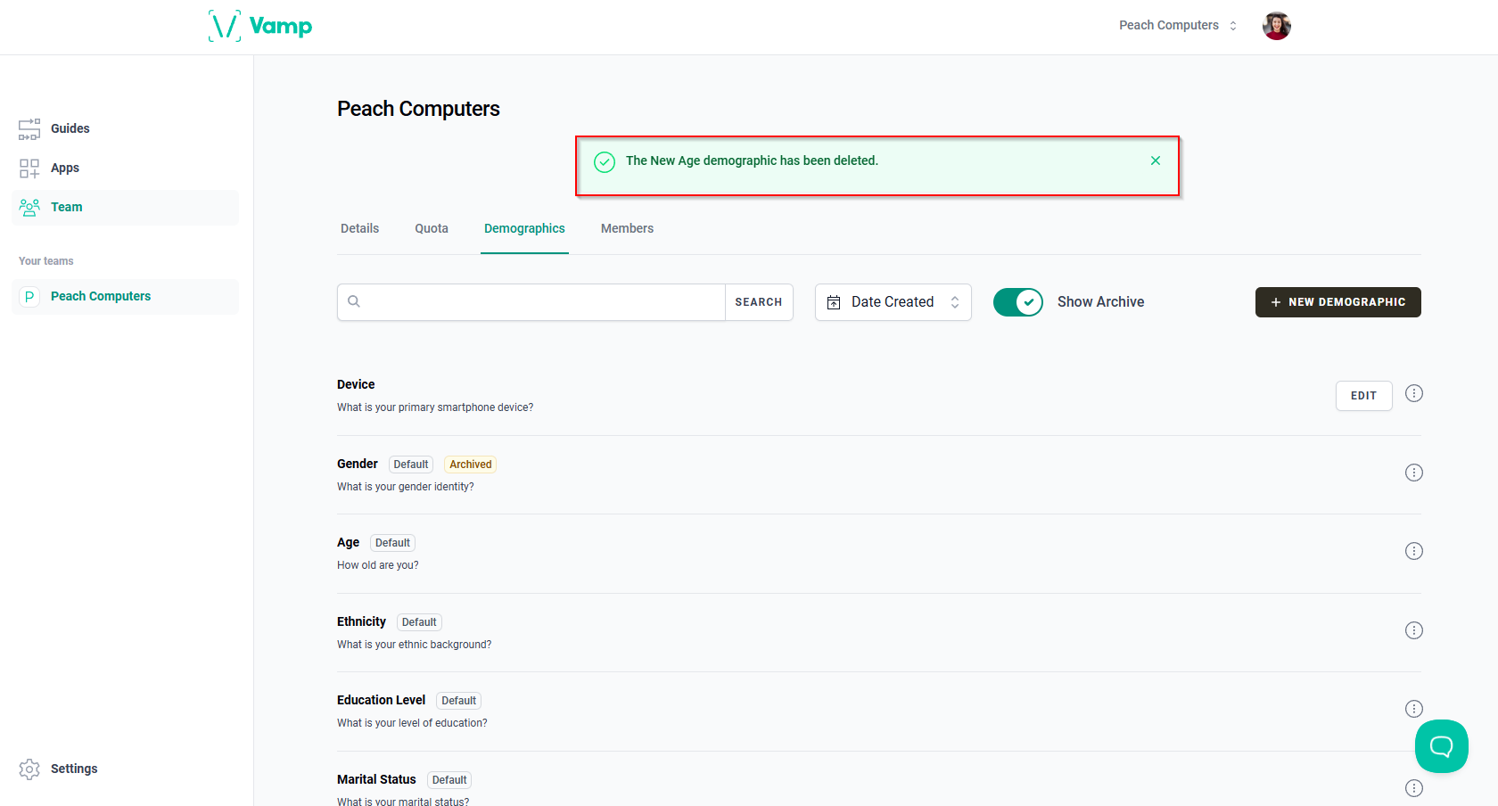This screenshot has height=806, width=1498.
Task: Click the Default badge next to Gender
Action: pyautogui.click(x=411, y=465)
